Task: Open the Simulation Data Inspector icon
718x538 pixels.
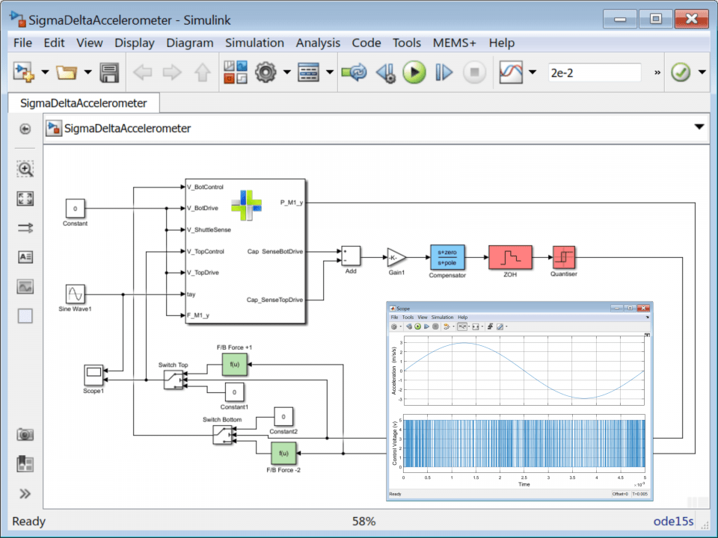Action: pyautogui.click(x=511, y=72)
